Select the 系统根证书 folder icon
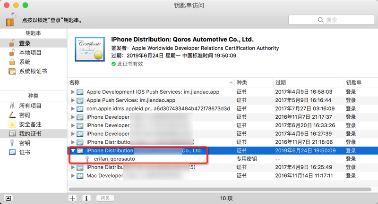Screen dimensions: 378x204 point(12,71)
